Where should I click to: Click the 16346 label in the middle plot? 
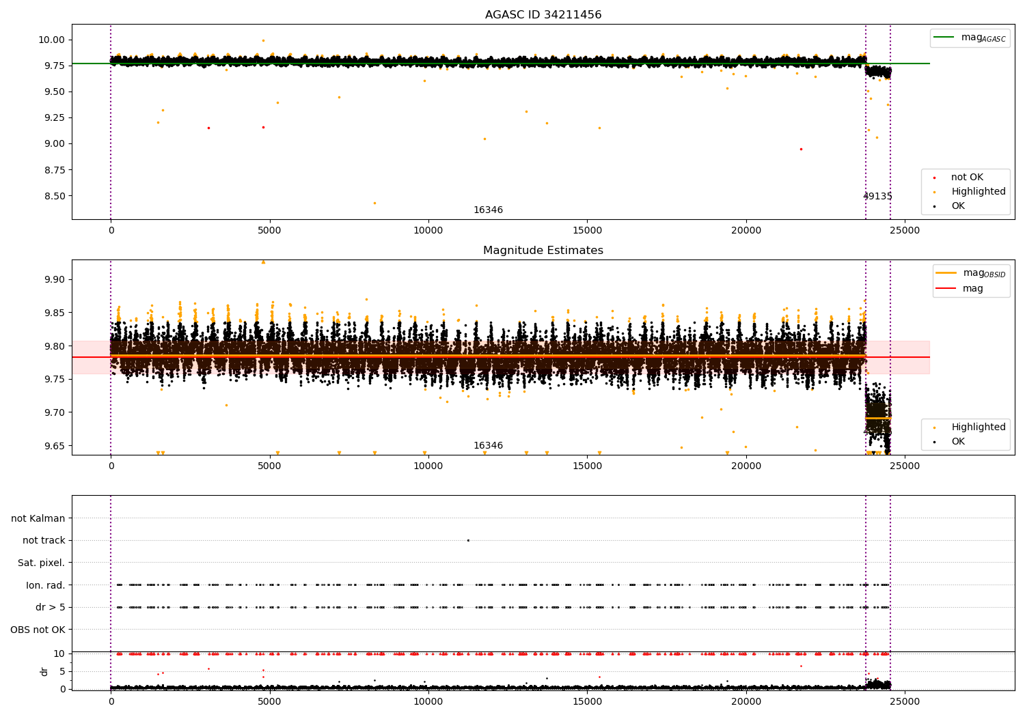(x=488, y=446)
